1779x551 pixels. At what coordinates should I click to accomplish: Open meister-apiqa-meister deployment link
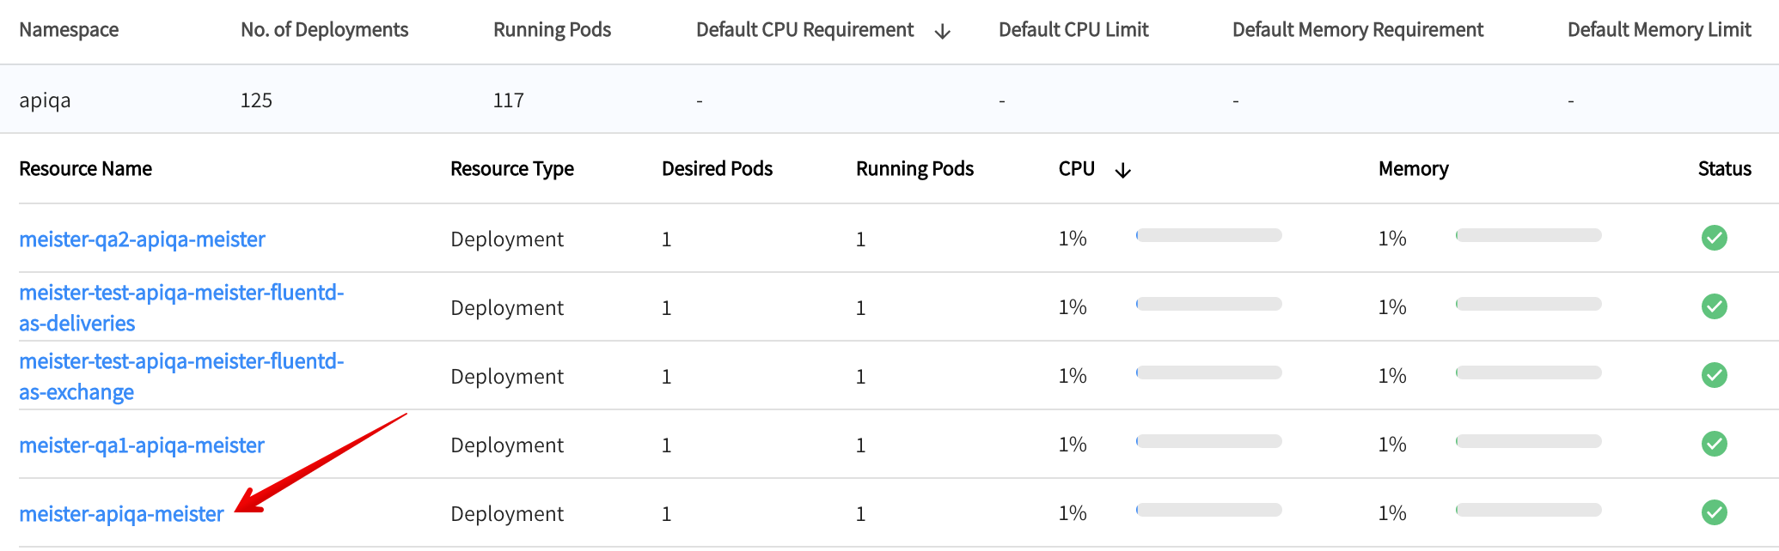(121, 514)
